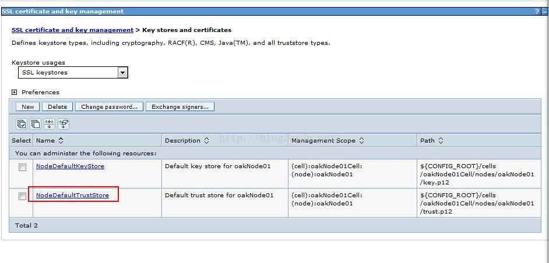The image size is (549, 263).
Task: Click the Deselect All items icon
Action: click(36, 124)
